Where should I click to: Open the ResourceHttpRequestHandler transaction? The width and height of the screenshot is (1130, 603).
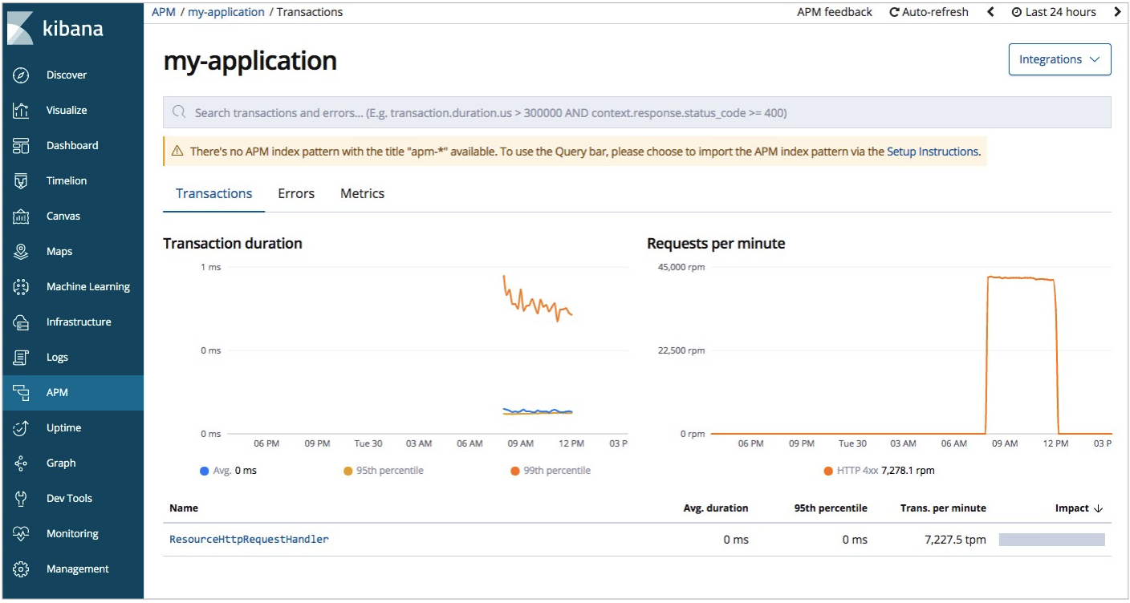point(249,540)
